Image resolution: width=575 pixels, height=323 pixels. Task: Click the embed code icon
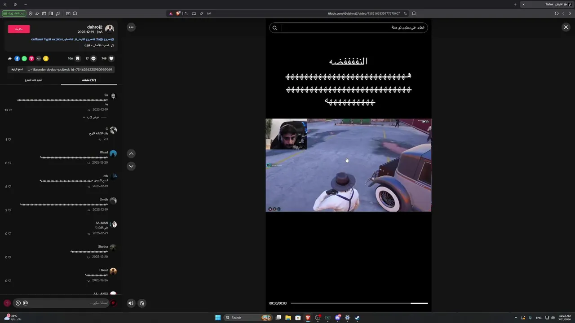click(39, 58)
